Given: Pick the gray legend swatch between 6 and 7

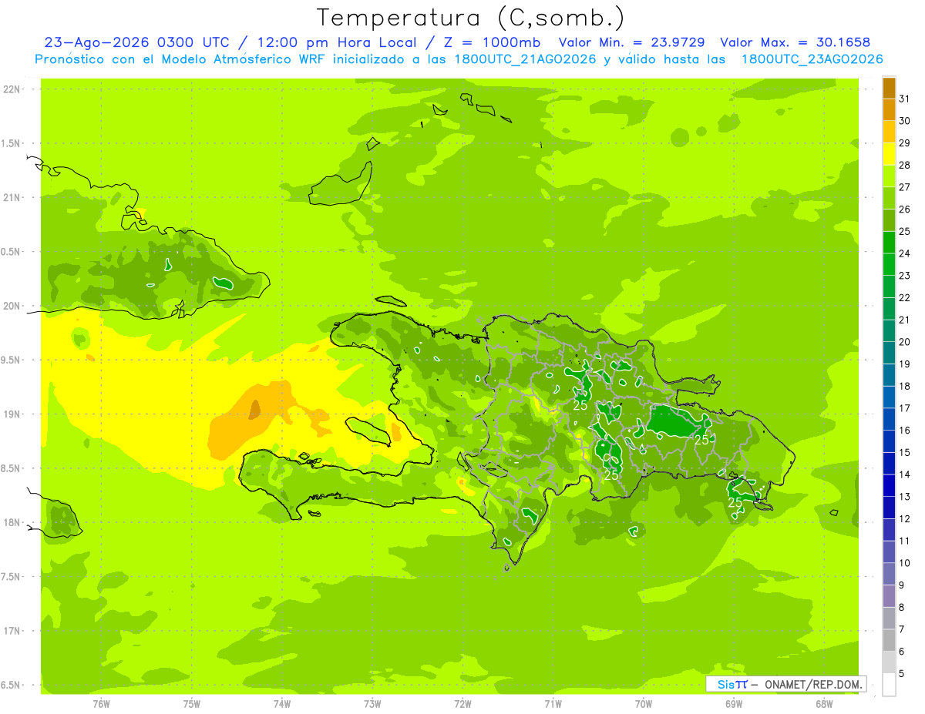Looking at the screenshot, I should 889,640.
